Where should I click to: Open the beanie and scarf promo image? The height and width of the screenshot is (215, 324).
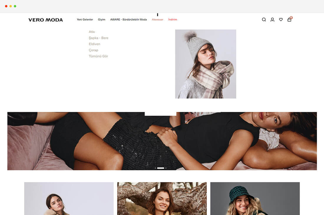click(x=206, y=64)
